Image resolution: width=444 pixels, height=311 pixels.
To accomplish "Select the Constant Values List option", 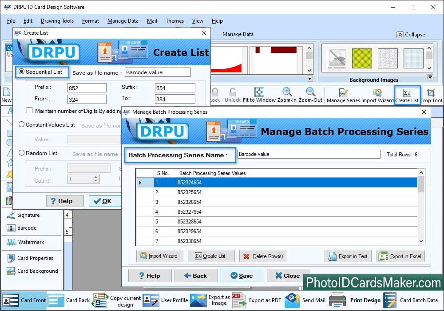I will coord(21,124).
